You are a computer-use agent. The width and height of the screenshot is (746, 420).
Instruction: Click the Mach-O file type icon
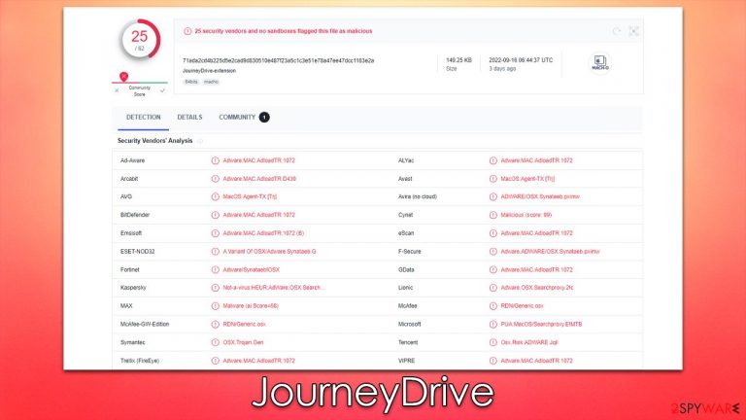600,62
